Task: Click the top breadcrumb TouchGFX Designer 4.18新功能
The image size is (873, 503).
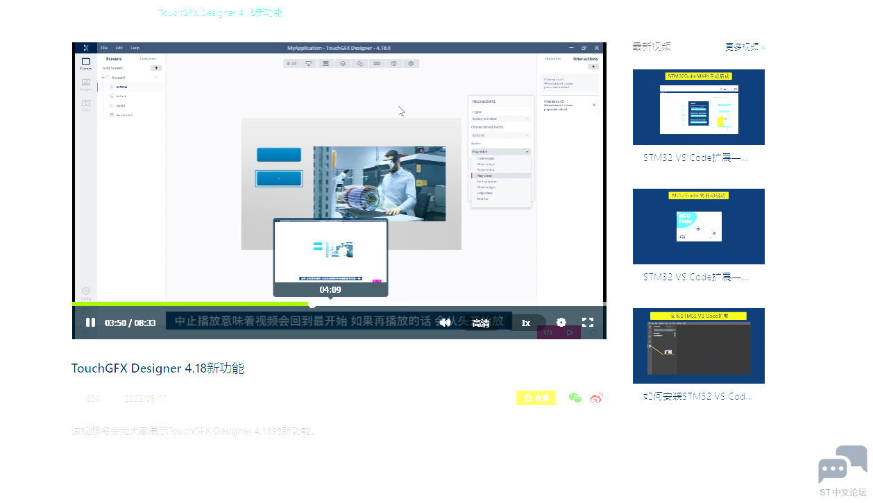Action: (x=221, y=12)
